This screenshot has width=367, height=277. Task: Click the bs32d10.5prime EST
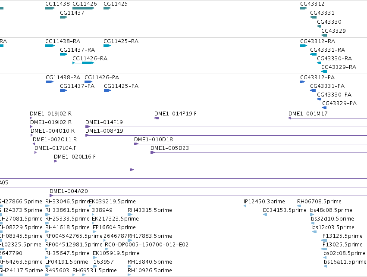click(313, 223)
